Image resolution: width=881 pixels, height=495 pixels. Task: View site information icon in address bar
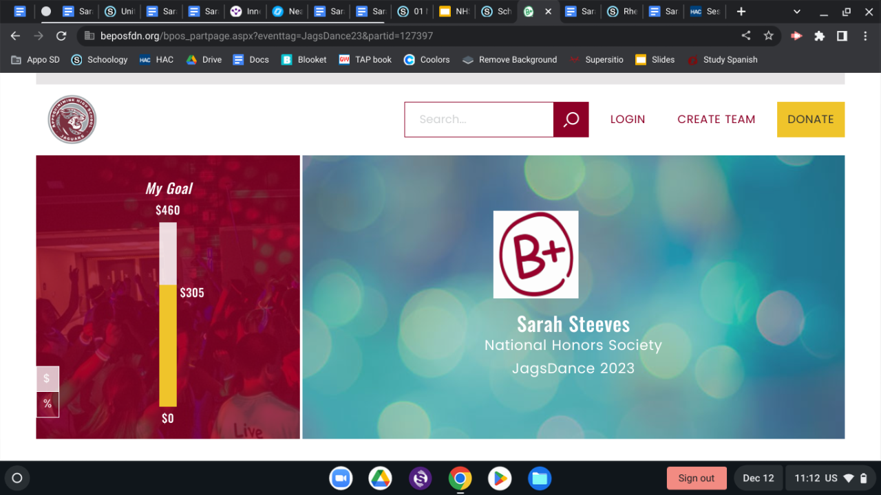coord(89,36)
